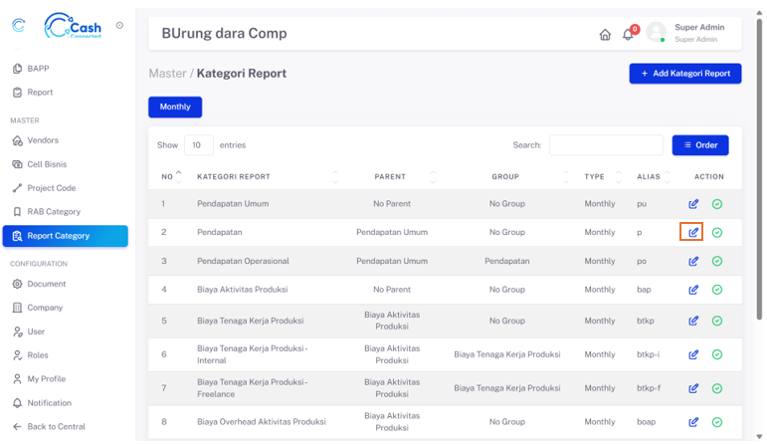Screen dimensions: 767x444
Task: Toggle status check for alias p row
Action: pyautogui.click(x=717, y=233)
